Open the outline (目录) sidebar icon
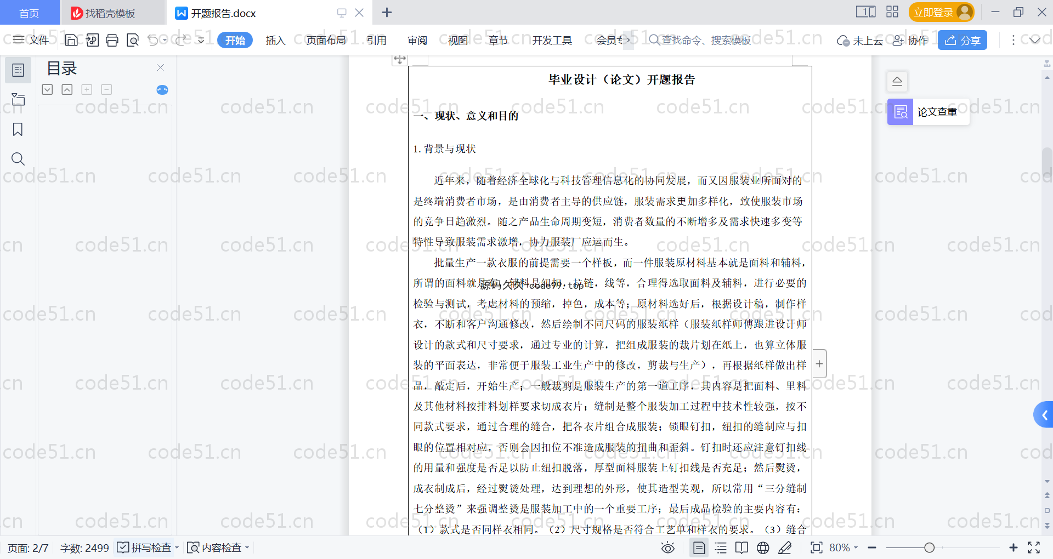Screen dimensions: 1053x559 tap(18, 70)
